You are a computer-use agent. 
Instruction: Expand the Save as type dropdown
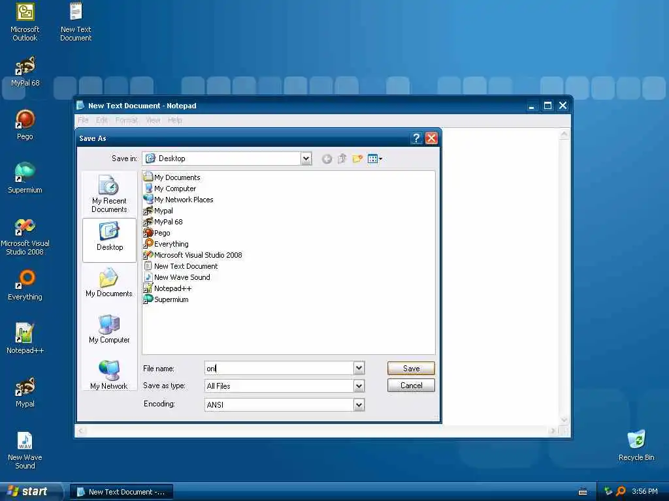(359, 386)
